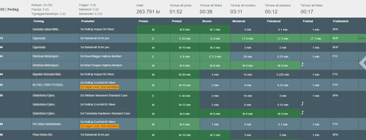Click the E 20 min Printad cell
The width and height of the screenshot is (366, 140).
pyautogui.click(x=185, y=38)
